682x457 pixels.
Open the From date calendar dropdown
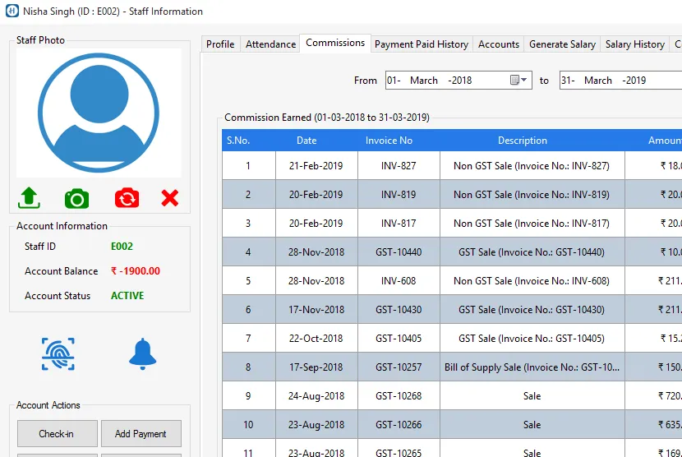tap(519, 81)
